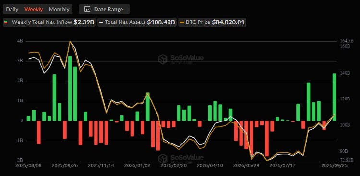Click the $108.42B total net assets value
The width and height of the screenshot is (360, 176).
(161, 22)
